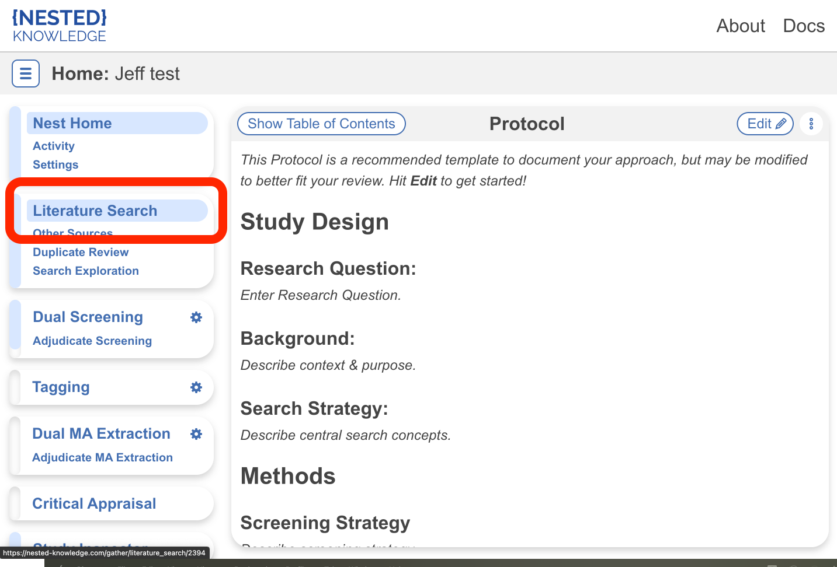This screenshot has width=837, height=567.
Task: Click the Nested Knowledge logo
Action: [x=60, y=26]
